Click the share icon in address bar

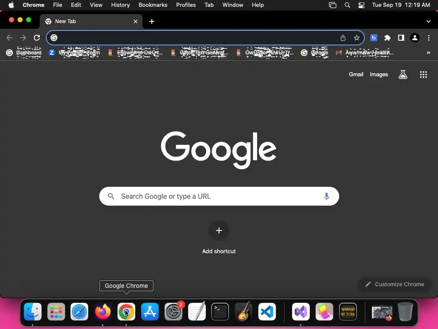(x=343, y=38)
